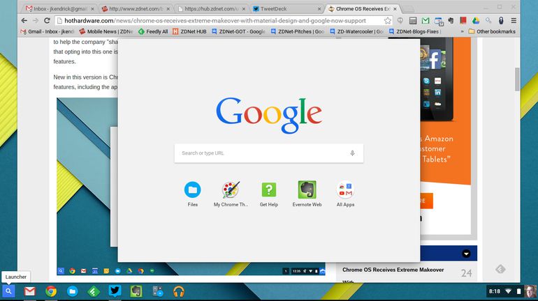Show All Apps in the launcher

345,194
